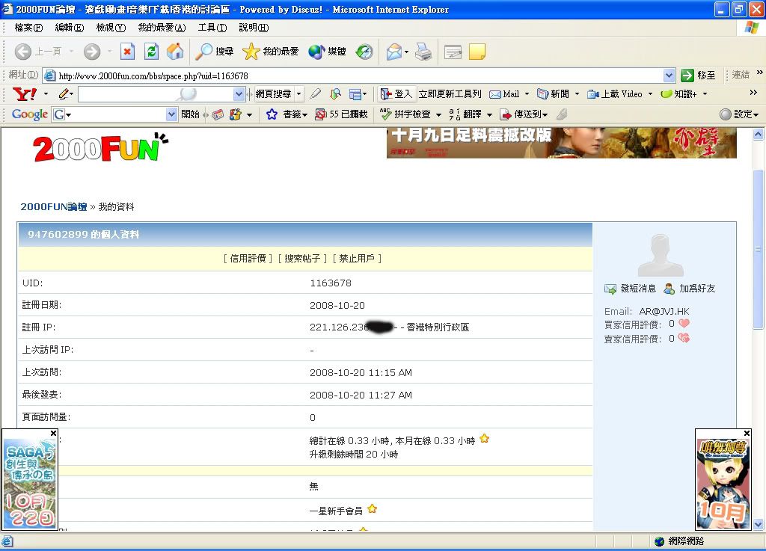
Task: Open the 工具 menu
Action: 212,28
